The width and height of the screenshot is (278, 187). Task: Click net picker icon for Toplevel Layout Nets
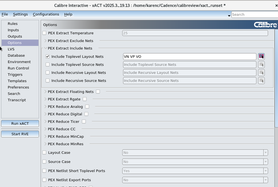[261, 56]
